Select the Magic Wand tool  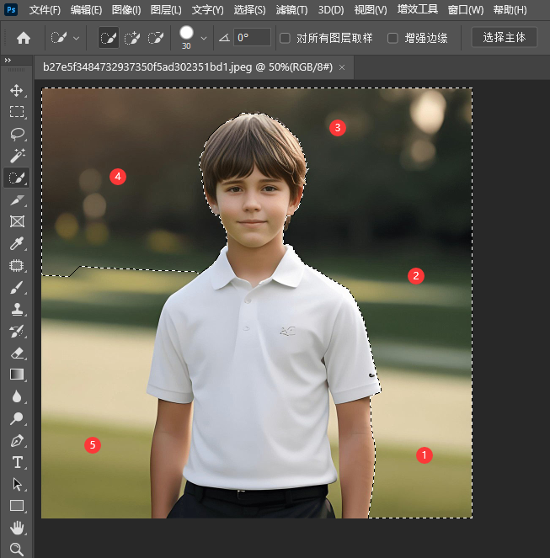17,156
